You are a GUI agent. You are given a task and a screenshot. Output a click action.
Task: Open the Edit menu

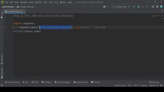(x=12, y=2)
